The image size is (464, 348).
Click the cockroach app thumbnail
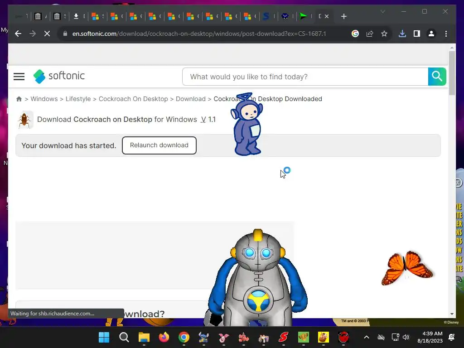coord(24,120)
